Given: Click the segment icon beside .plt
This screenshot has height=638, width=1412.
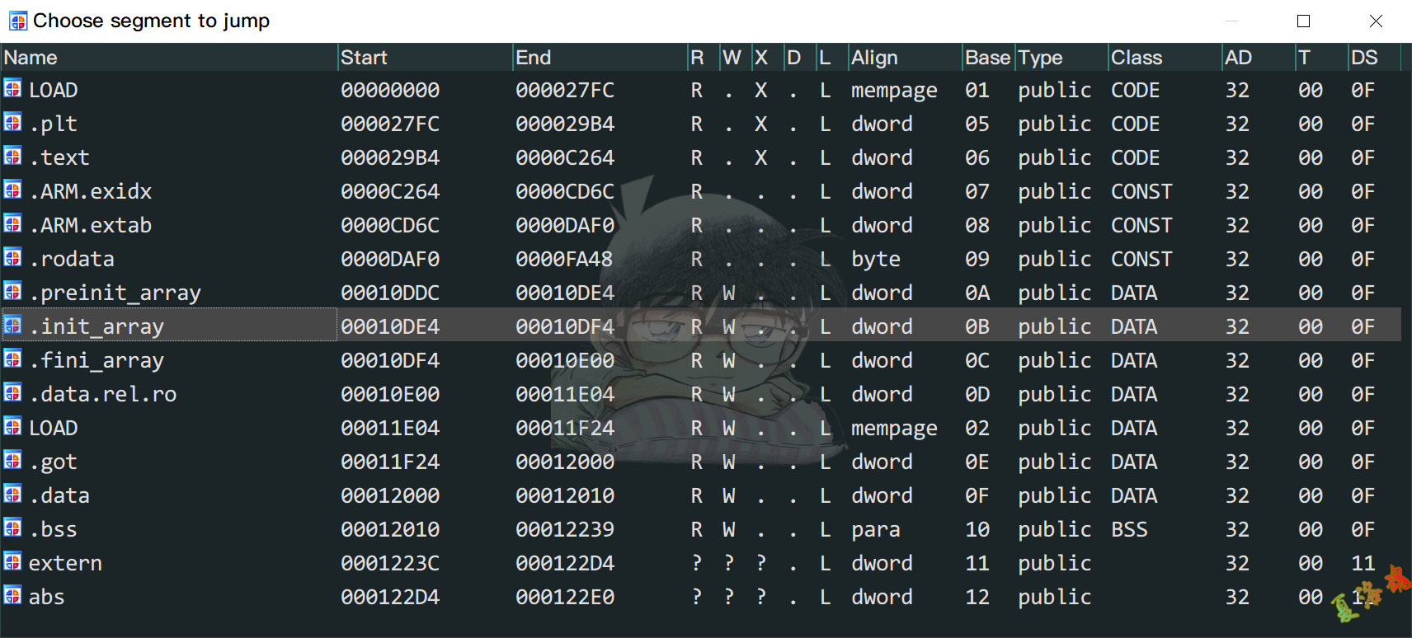Looking at the screenshot, I should pyautogui.click(x=12, y=123).
